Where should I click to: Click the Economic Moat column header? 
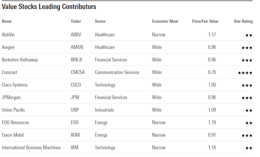(x=165, y=21)
